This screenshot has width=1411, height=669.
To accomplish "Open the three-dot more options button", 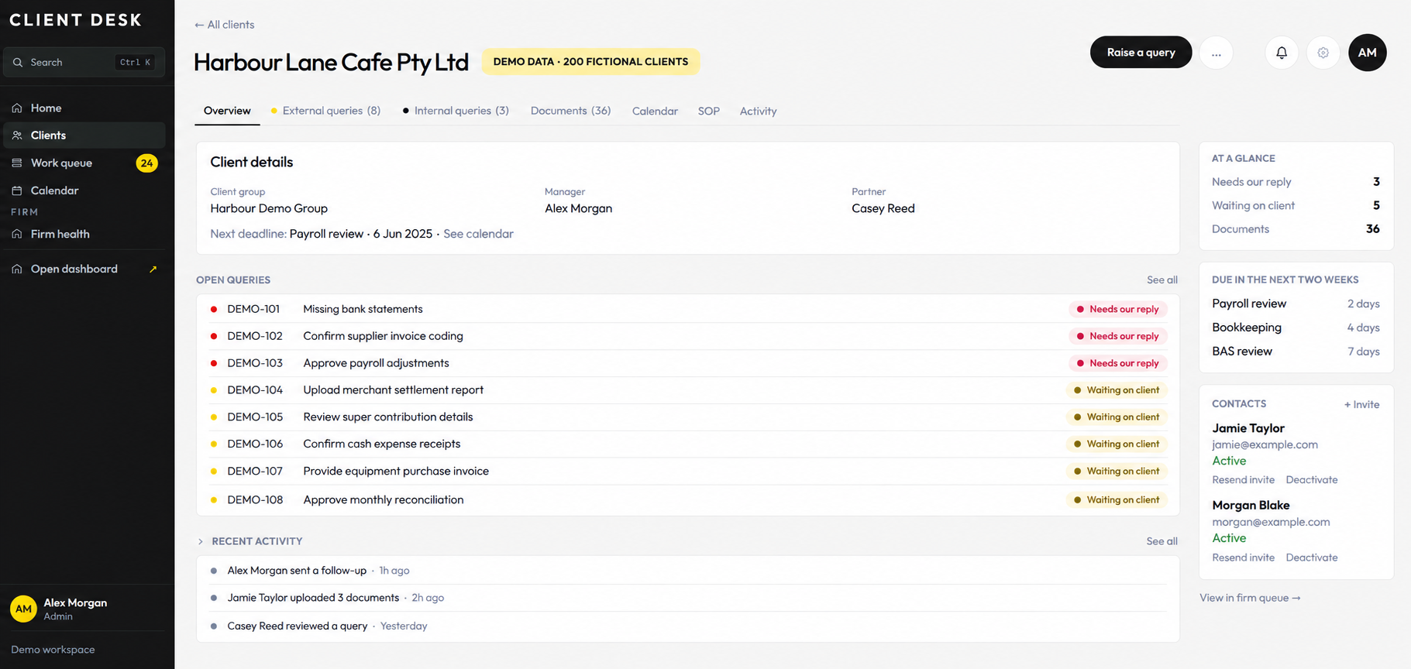I will tap(1217, 53).
